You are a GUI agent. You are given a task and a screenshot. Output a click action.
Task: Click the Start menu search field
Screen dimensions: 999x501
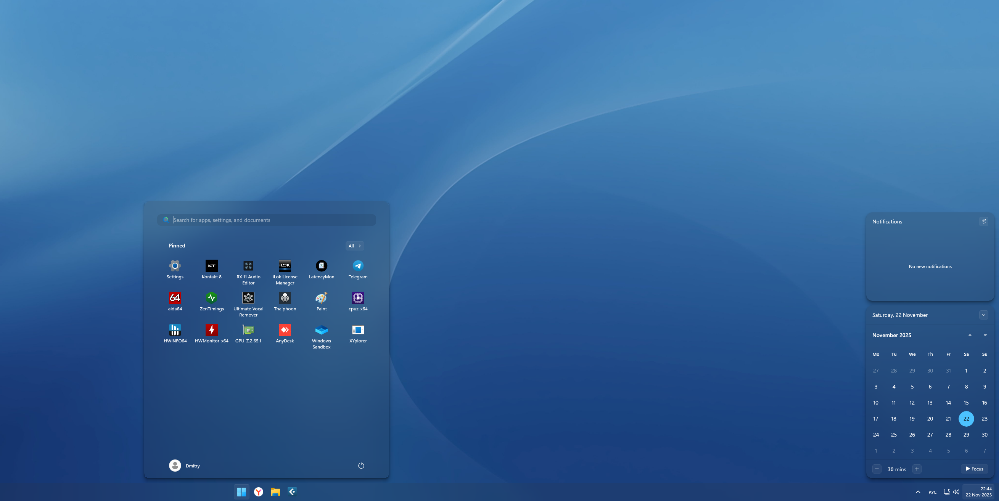point(272,220)
